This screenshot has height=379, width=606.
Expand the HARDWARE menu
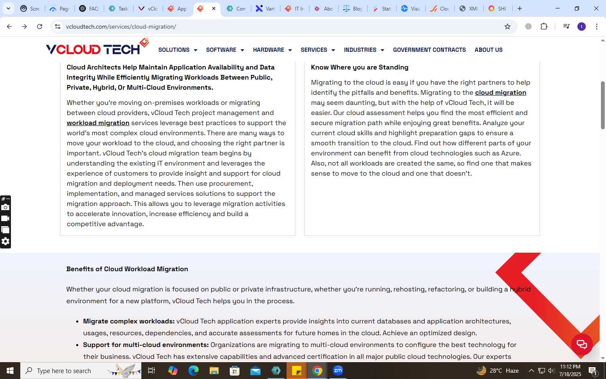point(272,50)
